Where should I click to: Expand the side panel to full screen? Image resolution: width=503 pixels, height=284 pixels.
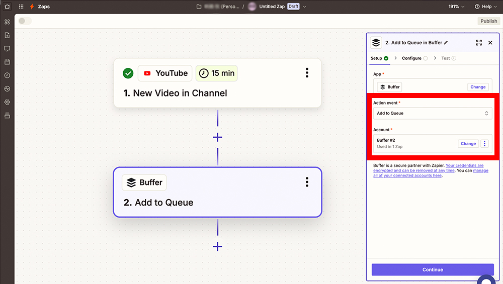(x=479, y=43)
